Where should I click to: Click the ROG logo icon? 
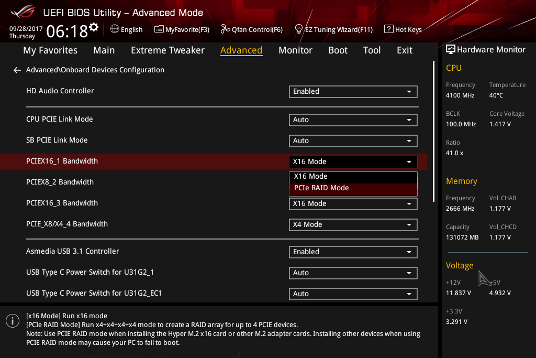click(x=23, y=12)
